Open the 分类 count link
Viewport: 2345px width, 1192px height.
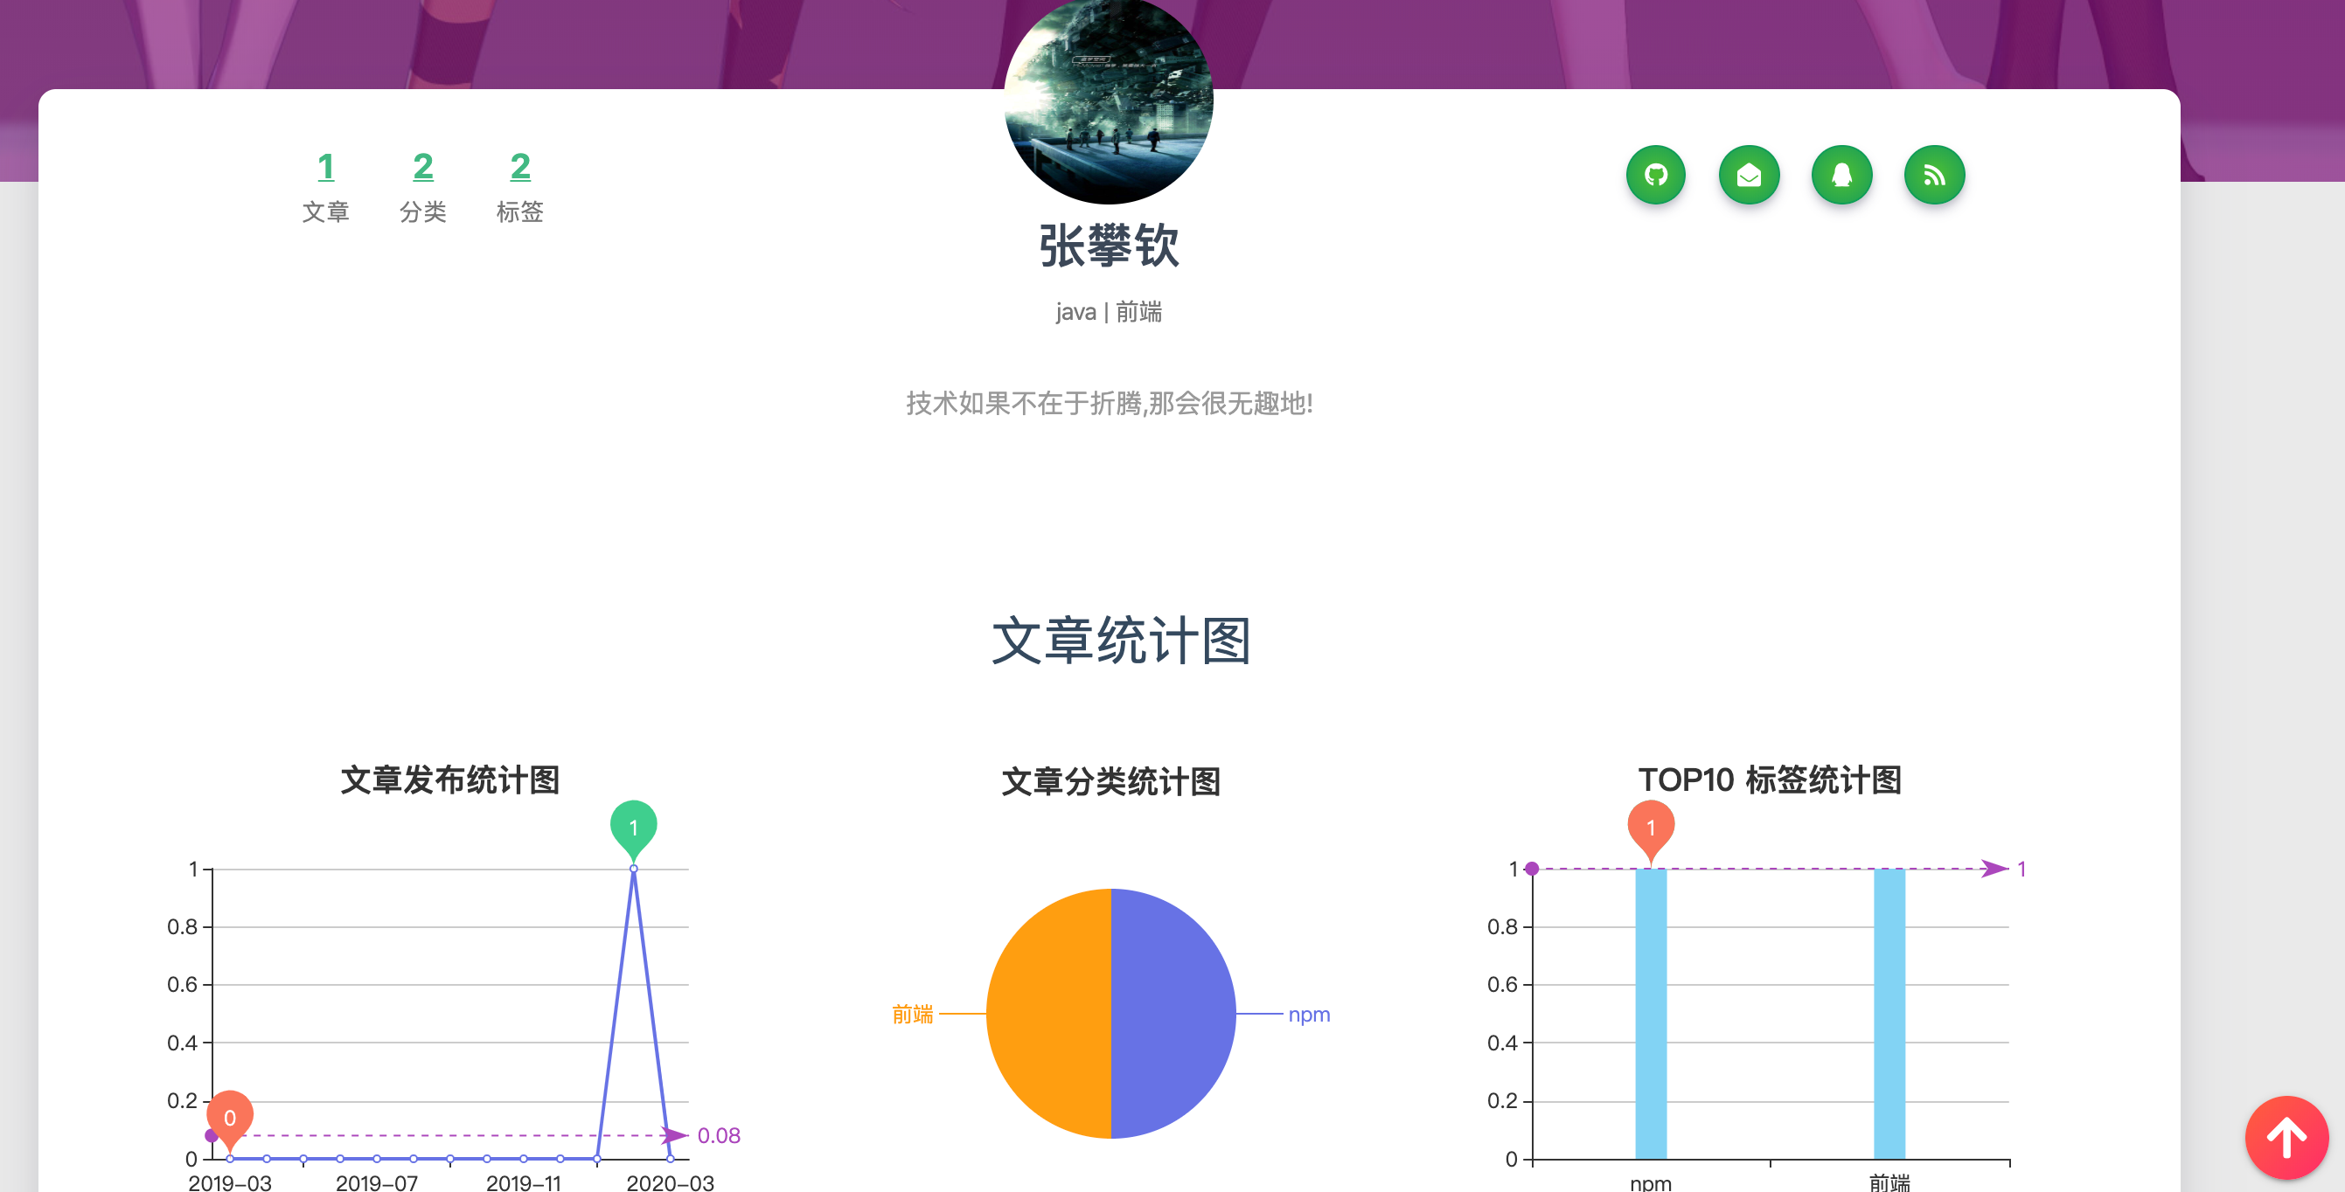tap(422, 168)
